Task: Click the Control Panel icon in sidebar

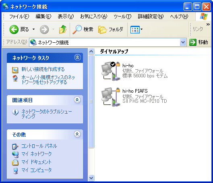Action: click(x=15, y=146)
